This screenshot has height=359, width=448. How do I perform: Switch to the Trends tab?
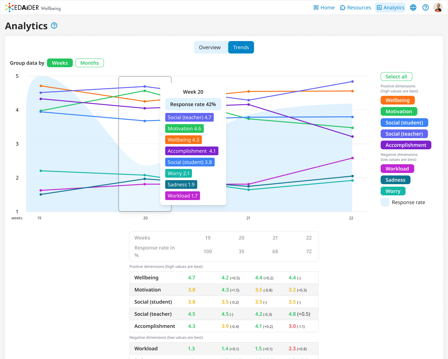(x=241, y=47)
